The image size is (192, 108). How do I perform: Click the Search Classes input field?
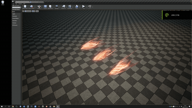pos(16,7)
